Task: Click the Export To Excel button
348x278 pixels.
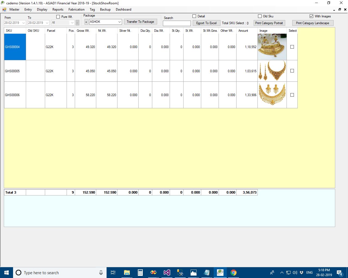Action: 206,23
